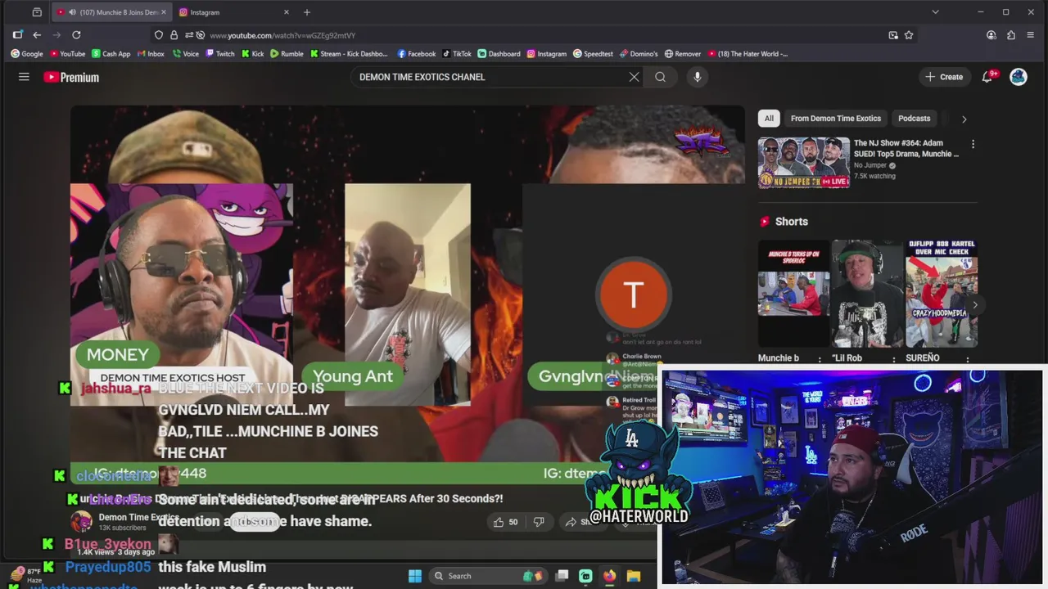The image size is (1048, 589).
Task: Open the Rumble bookmark
Action: [x=287, y=54]
